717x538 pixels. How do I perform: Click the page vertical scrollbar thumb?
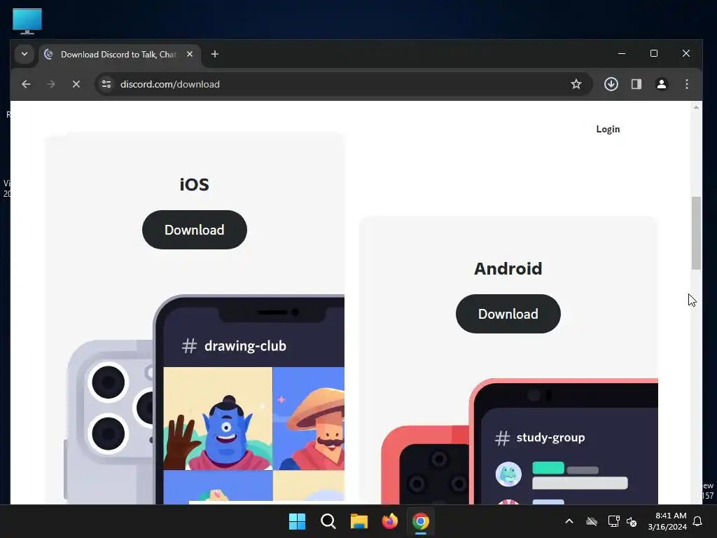coord(696,233)
